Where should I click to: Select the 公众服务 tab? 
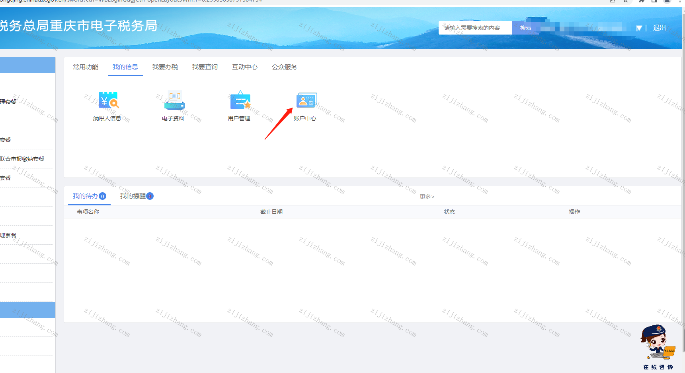click(285, 67)
